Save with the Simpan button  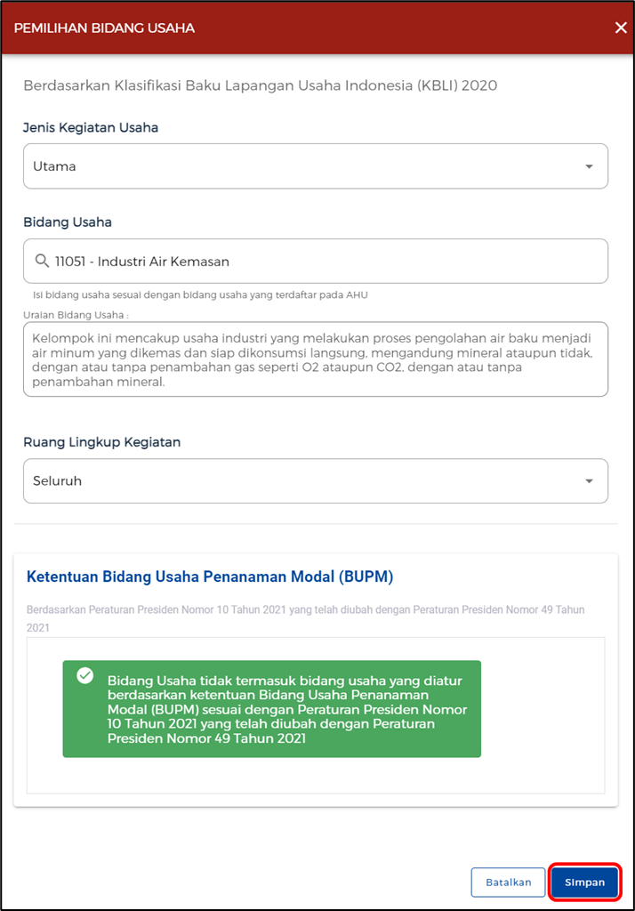[x=584, y=883]
